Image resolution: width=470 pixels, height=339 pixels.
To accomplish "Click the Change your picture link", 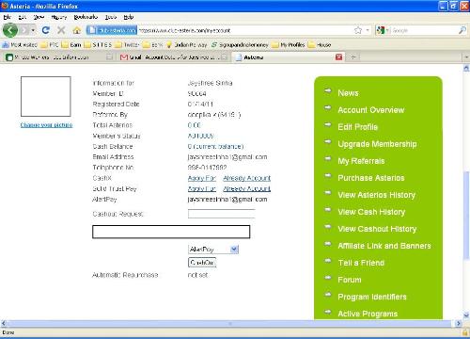I will [x=46, y=125].
